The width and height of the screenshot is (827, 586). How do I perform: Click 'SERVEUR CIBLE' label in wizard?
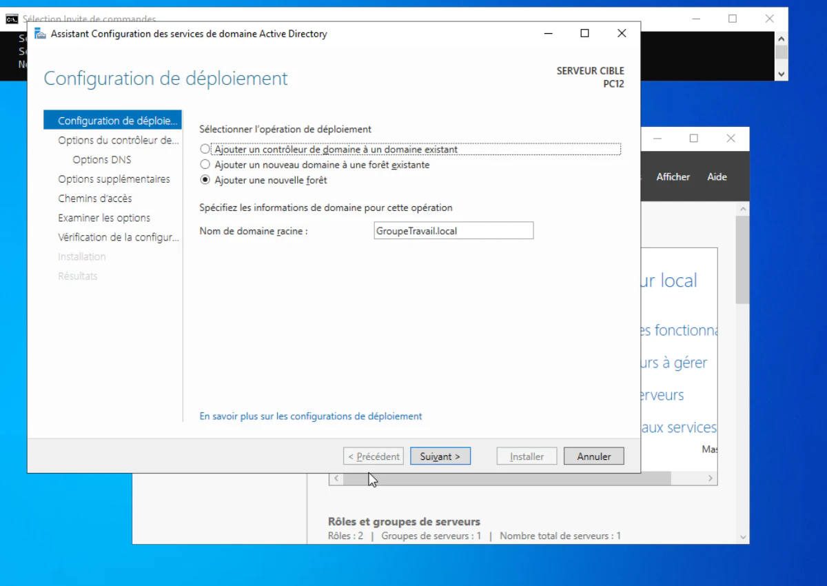pos(591,71)
